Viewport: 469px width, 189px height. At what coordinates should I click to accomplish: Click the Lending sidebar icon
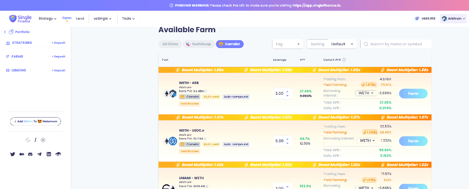pos(8,70)
